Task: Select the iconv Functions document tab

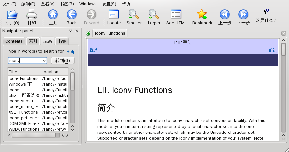Action: pos(110,33)
